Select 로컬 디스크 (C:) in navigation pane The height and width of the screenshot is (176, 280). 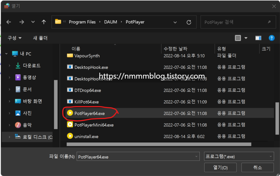coord(38,137)
